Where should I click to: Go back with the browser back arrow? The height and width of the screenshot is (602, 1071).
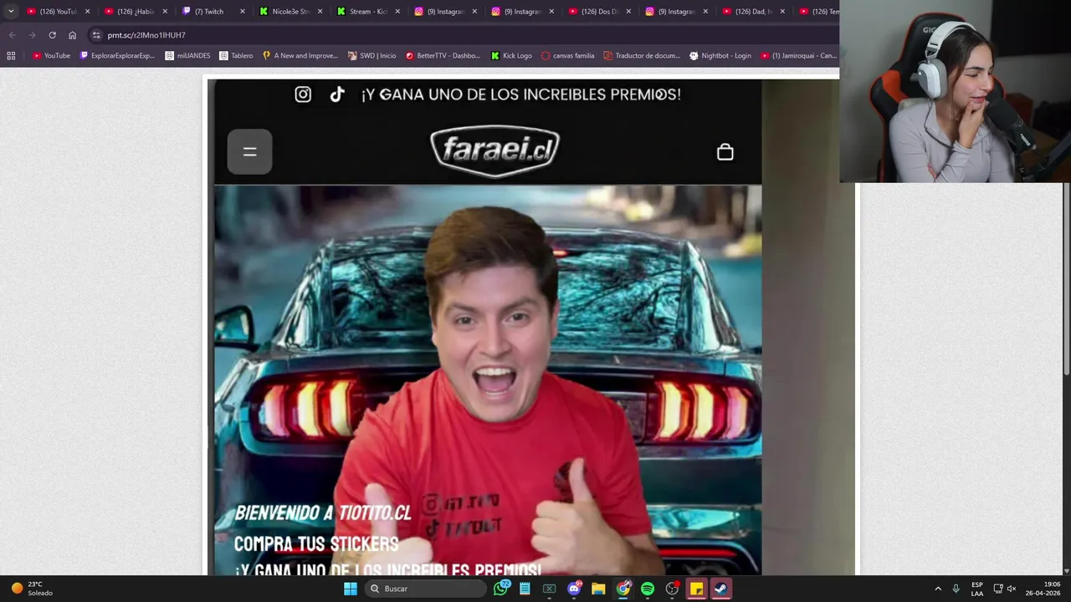coord(12,35)
